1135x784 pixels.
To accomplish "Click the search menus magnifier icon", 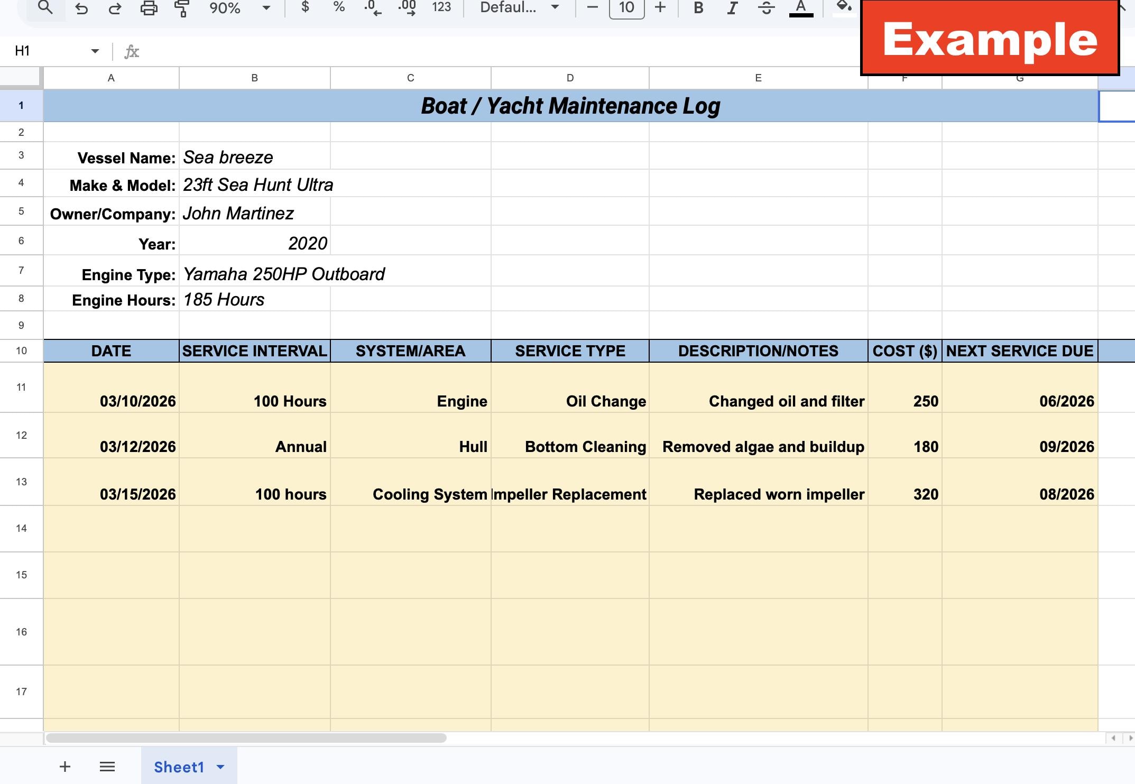I will point(45,7).
